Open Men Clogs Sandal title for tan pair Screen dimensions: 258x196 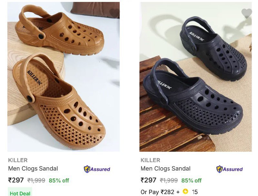pos(33,169)
